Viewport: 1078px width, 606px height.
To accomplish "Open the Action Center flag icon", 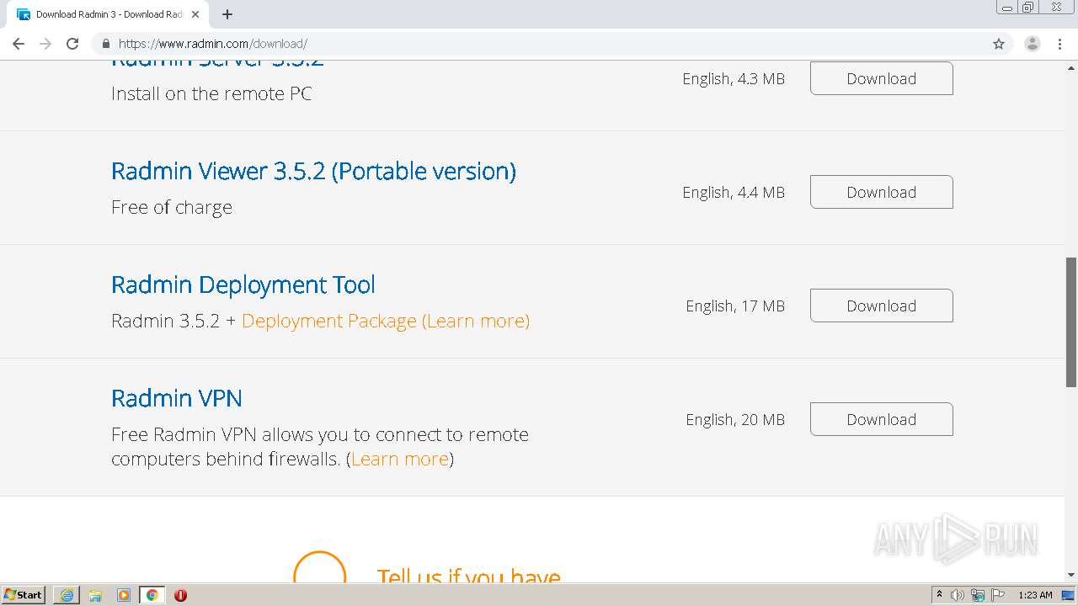I will tap(998, 595).
